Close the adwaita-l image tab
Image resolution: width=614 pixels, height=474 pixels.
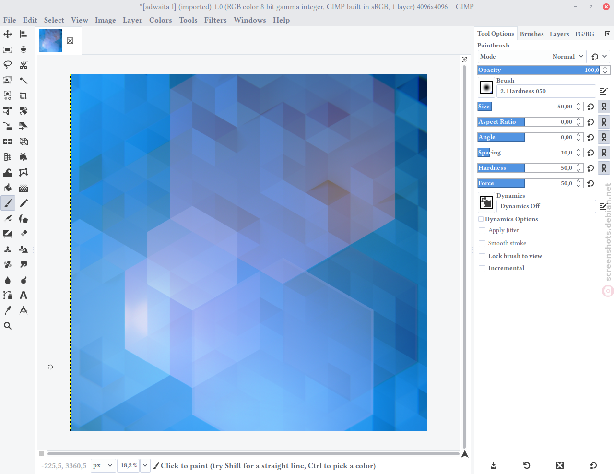tap(70, 41)
